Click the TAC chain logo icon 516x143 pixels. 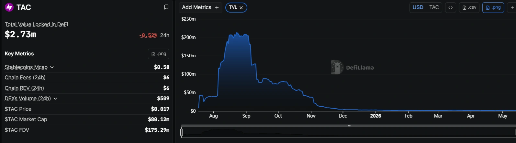click(9, 7)
